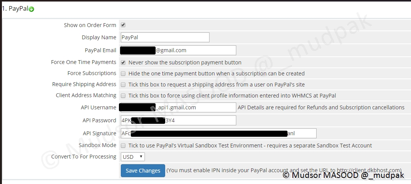Enable the Force Subscriptions checkbox
The width and height of the screenshot is (411, 184).
(x=123, y=74)
